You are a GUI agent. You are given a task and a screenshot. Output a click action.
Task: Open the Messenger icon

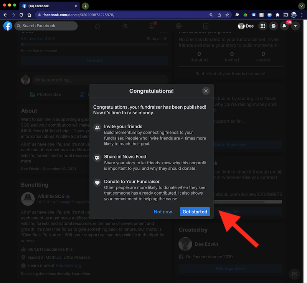273,26
